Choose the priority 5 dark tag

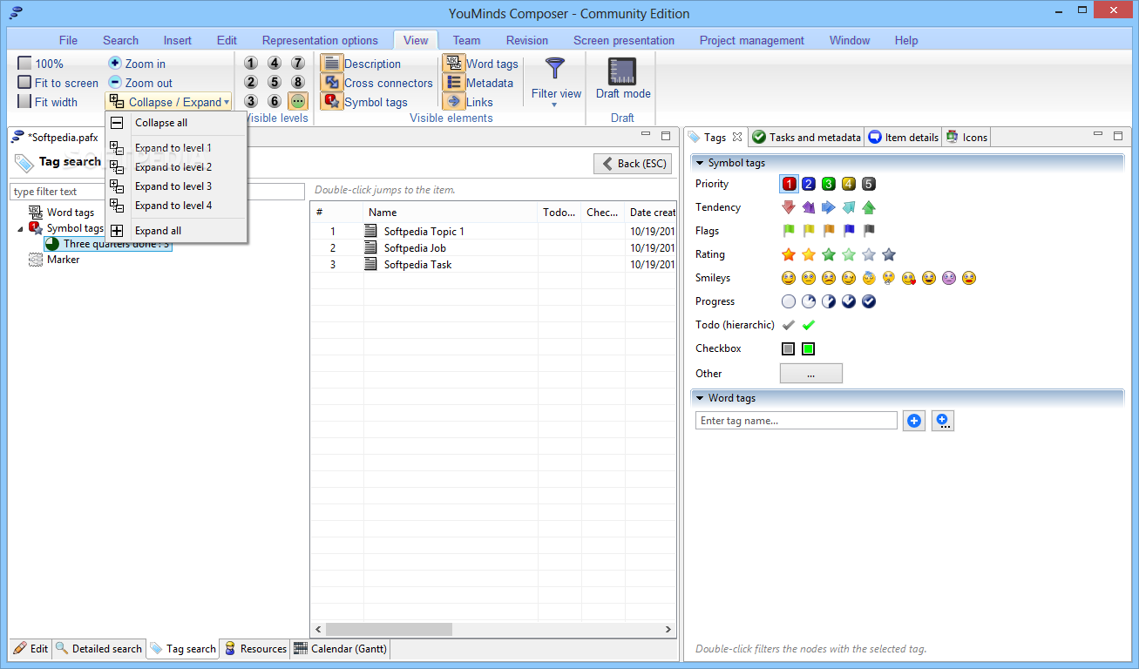(x=869, y=184)
